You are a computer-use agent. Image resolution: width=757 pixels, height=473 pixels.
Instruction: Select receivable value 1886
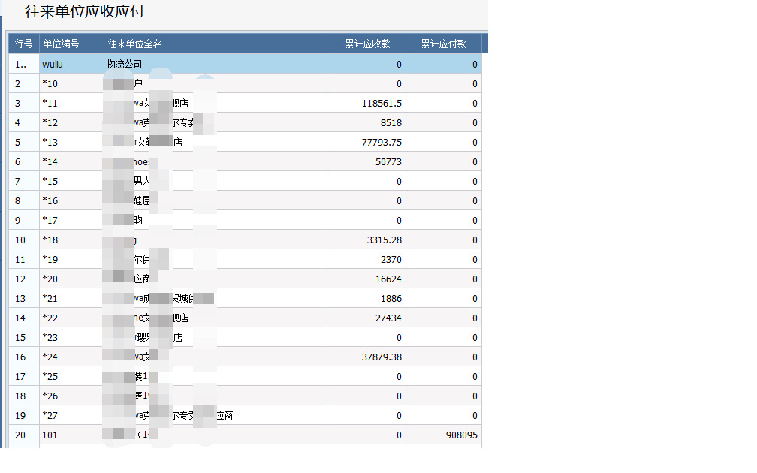click(x=368, y=299)
